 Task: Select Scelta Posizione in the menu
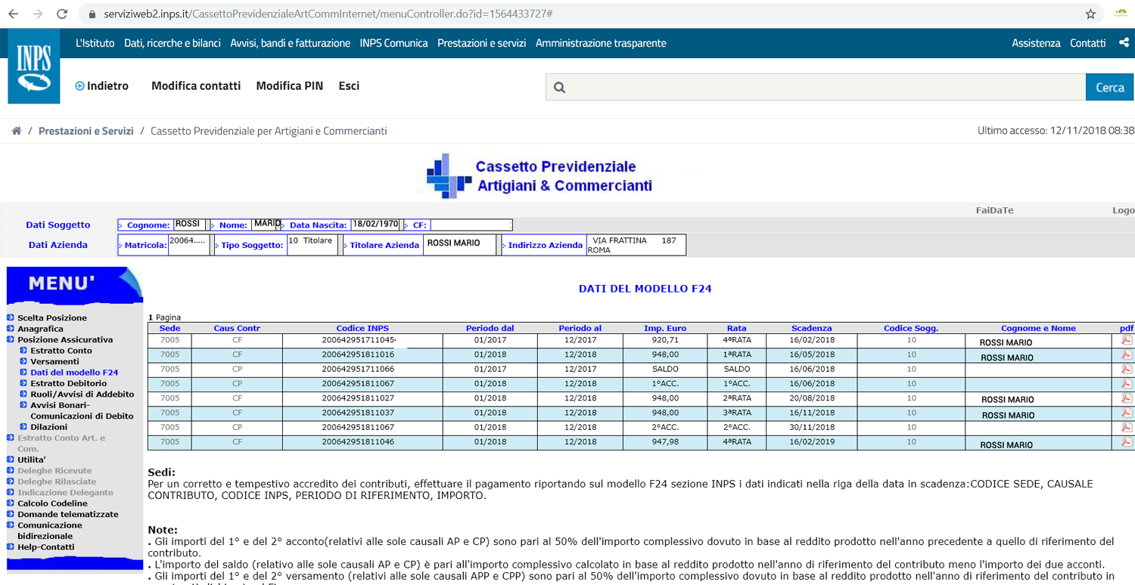(x=52, y=318)
